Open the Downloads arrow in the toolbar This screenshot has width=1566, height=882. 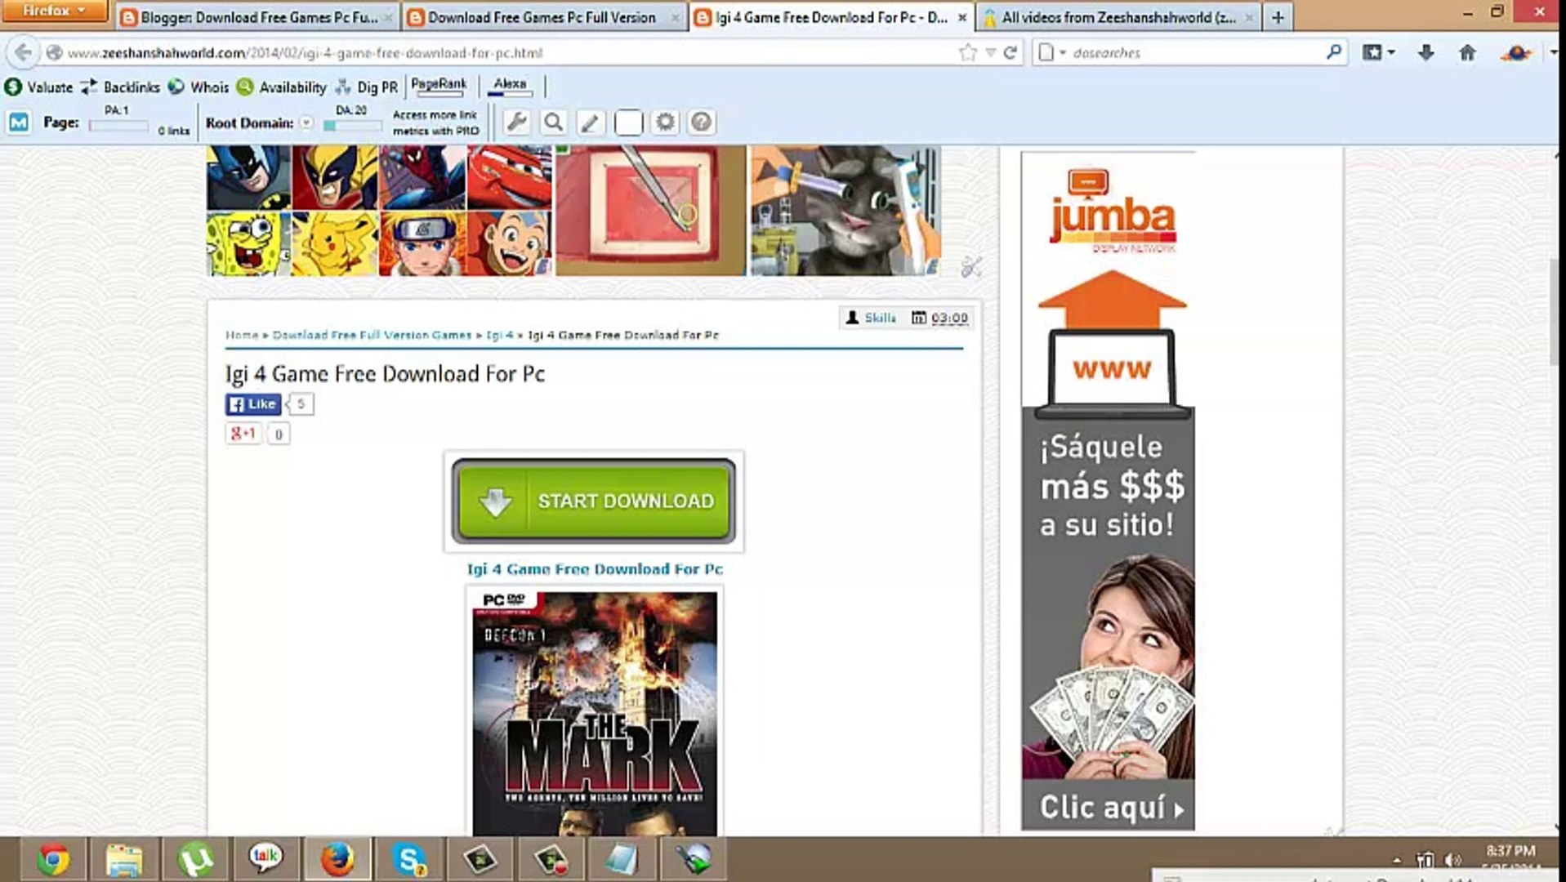pyautogui.click(x=1426, y=53)
